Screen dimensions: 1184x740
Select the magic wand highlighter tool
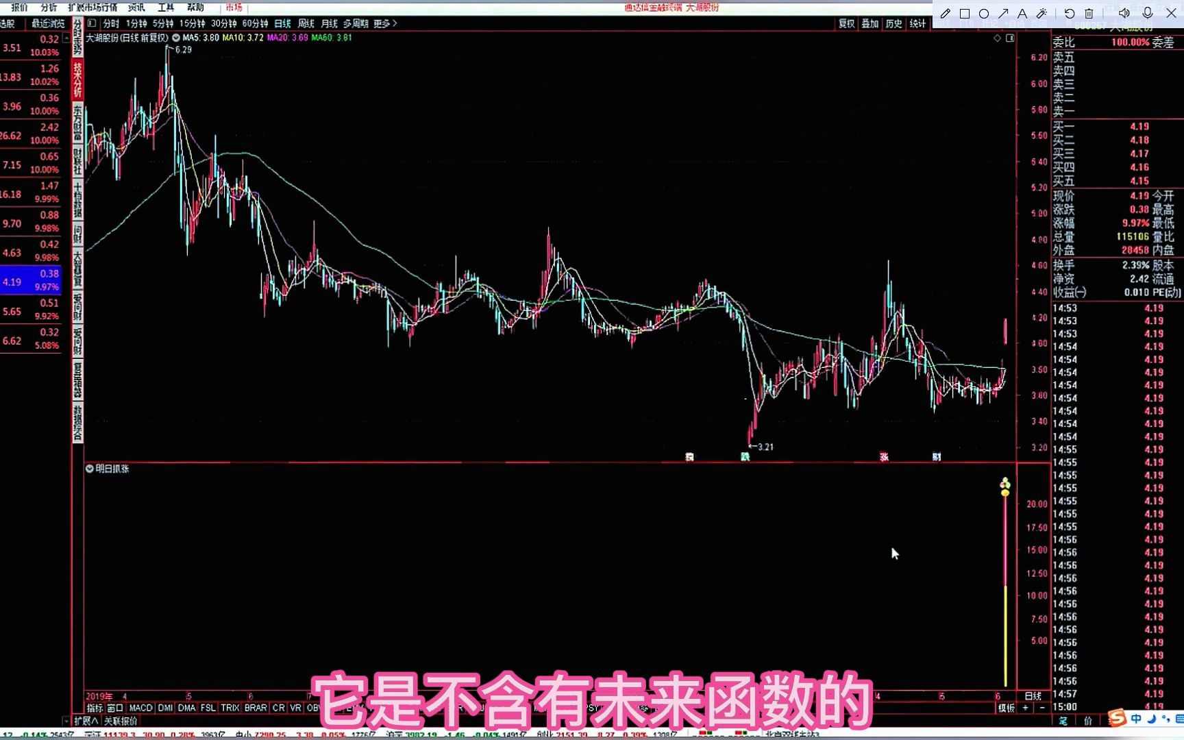coord(1041,14)
